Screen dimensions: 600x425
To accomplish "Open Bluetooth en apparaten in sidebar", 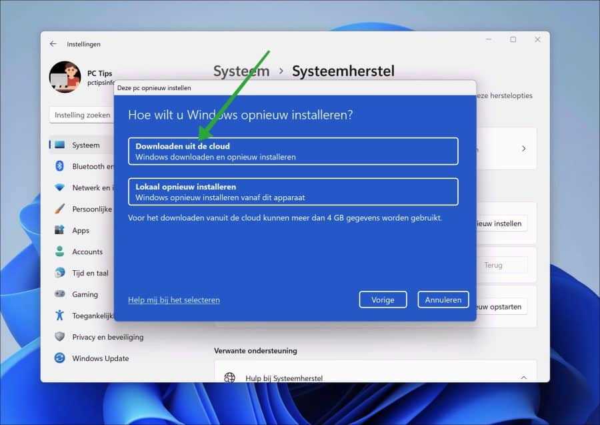I will click(x=81, y=166).
